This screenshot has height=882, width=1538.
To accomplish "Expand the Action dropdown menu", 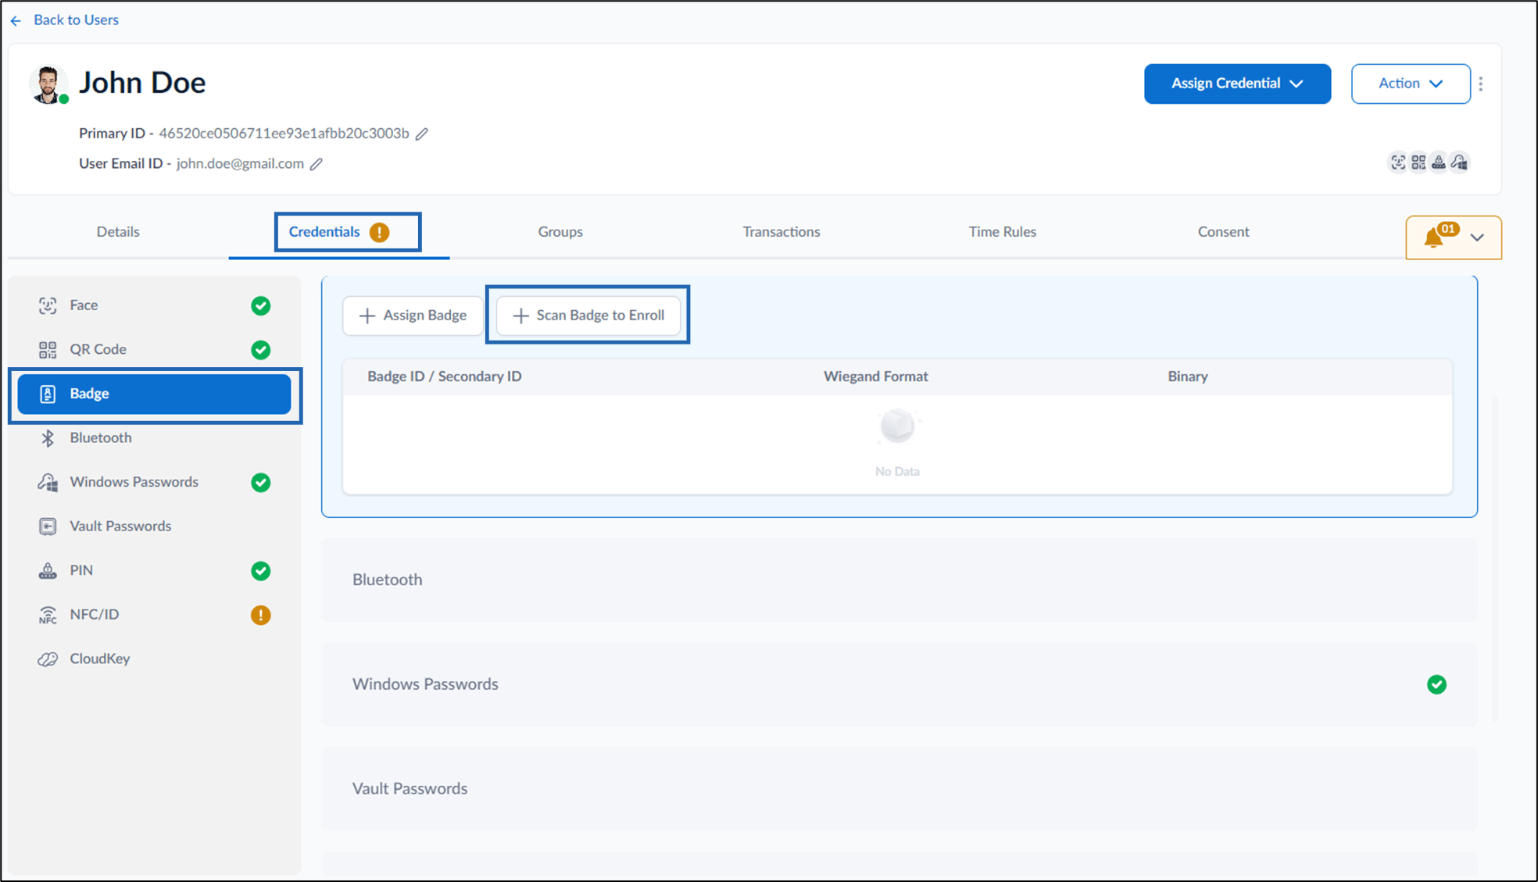I will click(1411, 84).
